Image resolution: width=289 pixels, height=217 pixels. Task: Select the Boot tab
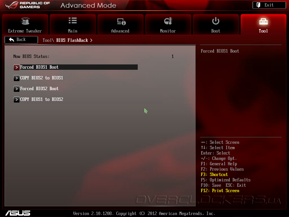216,24
